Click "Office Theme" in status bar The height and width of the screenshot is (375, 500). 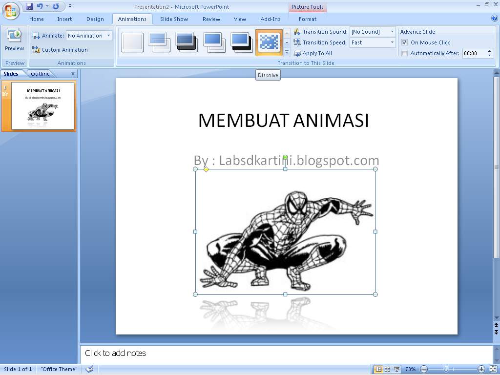point(59,369)
